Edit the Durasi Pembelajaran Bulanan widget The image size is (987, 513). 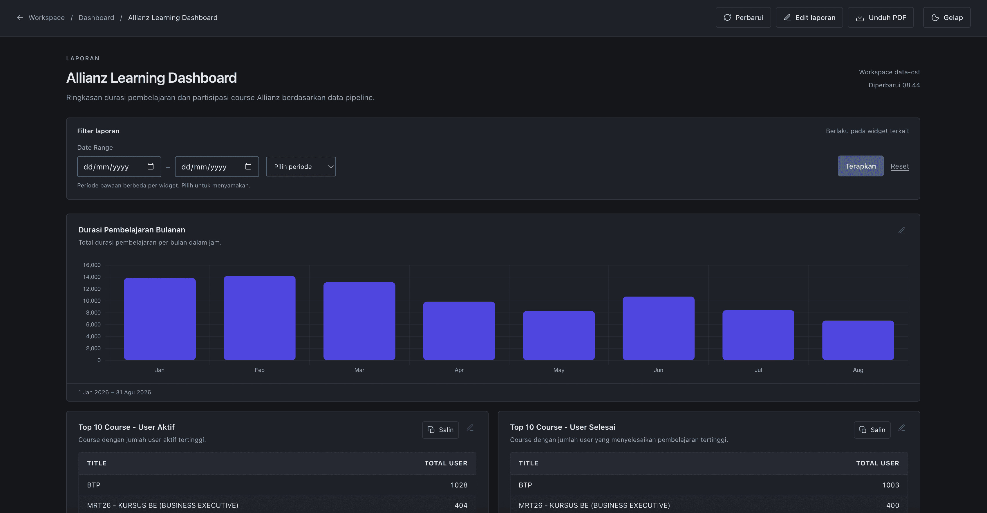click(901, 230)
